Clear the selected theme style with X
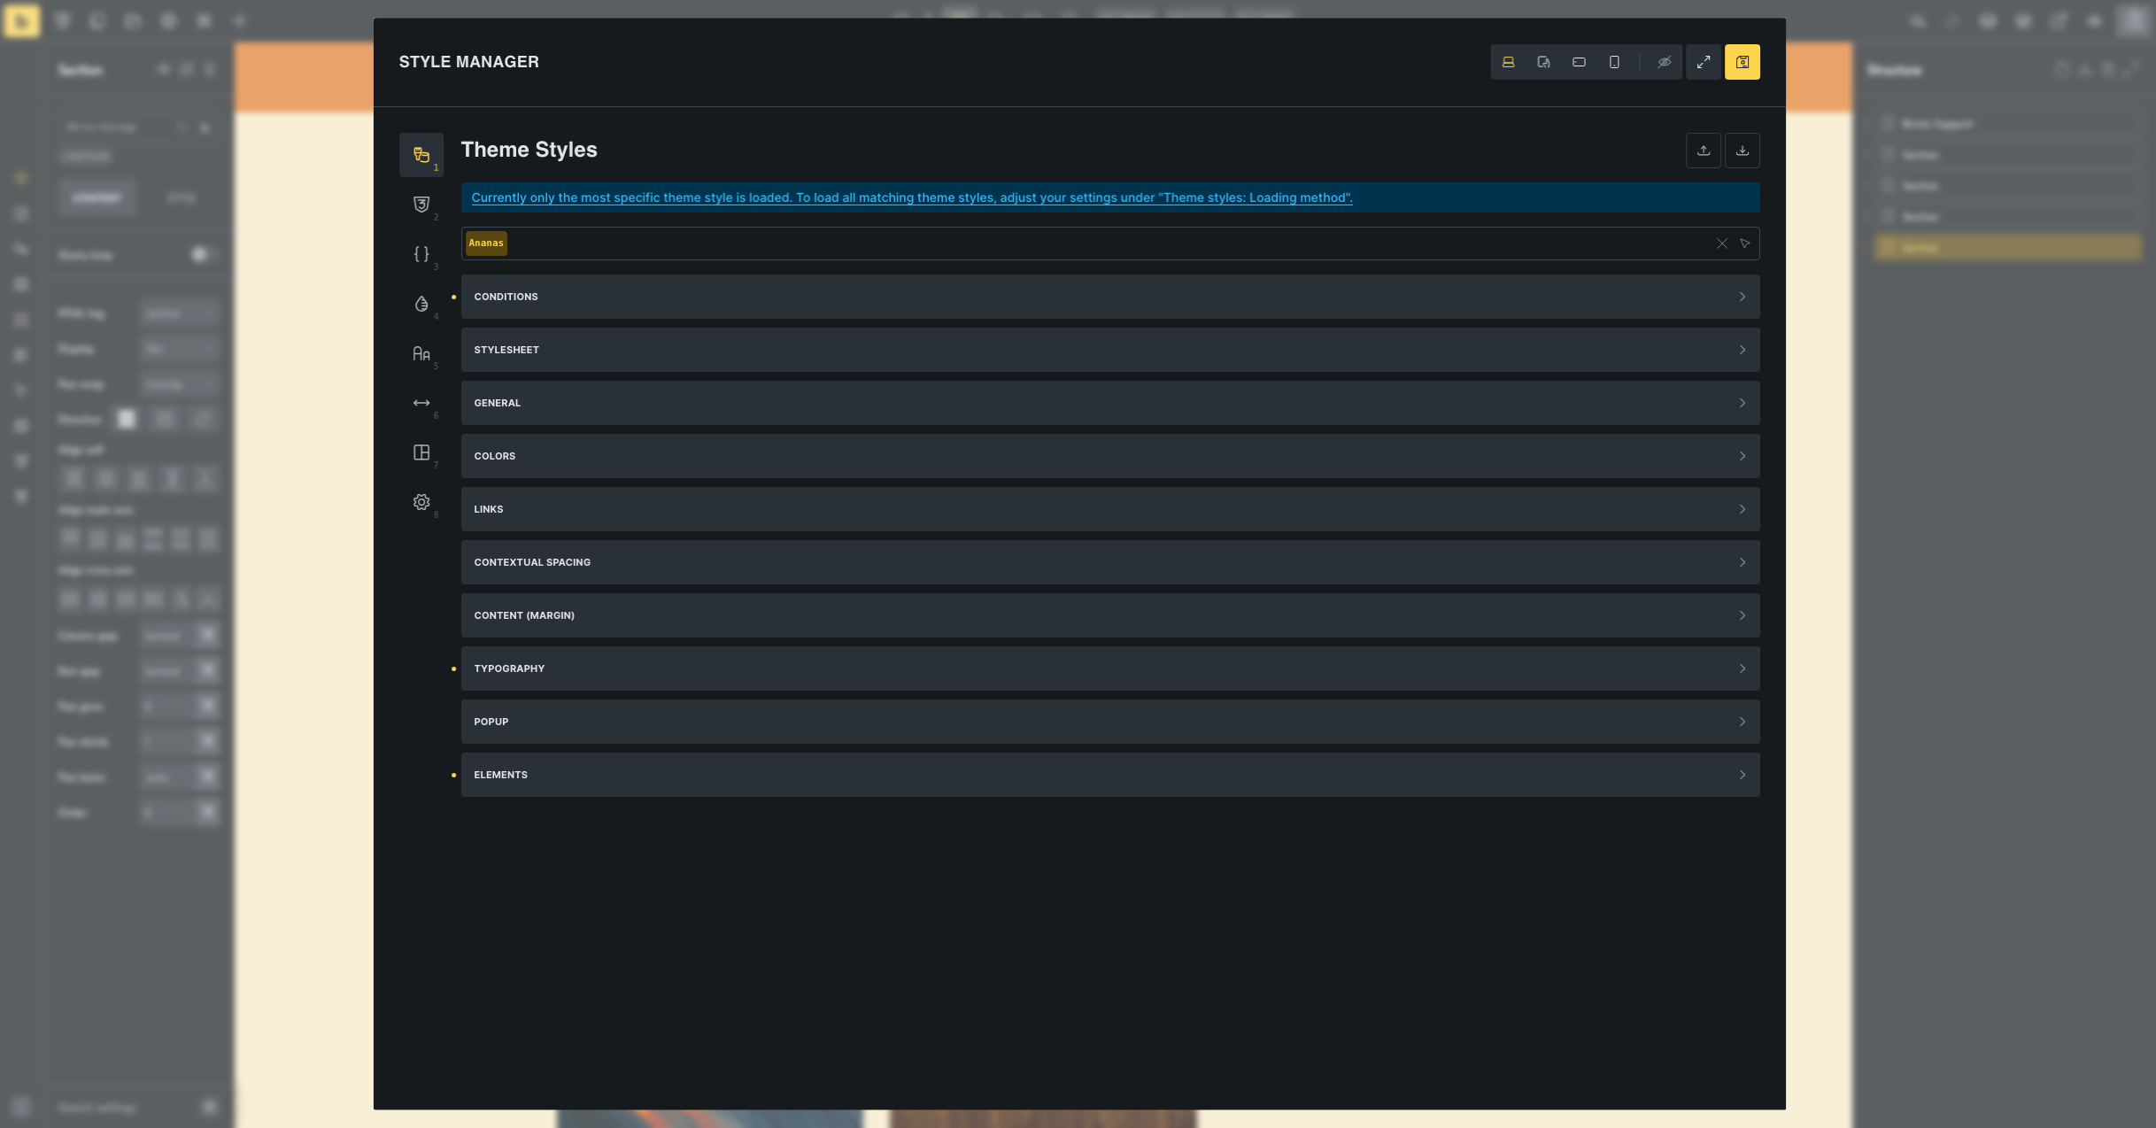This screenshot has height=1128, width=2156. (x=1721, y=243)
